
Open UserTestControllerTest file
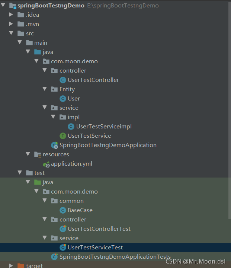pos(99,229)
